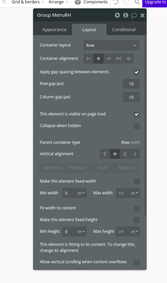
Task: Open the comment bubble icon
Action: [x=134, y=15]
